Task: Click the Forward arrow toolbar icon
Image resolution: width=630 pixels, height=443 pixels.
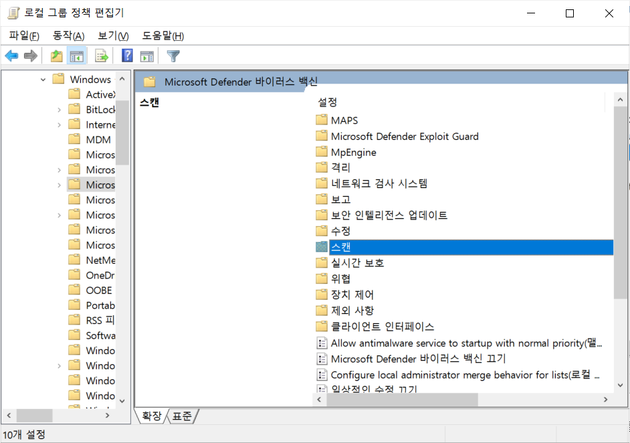Action: click(31, 56)
